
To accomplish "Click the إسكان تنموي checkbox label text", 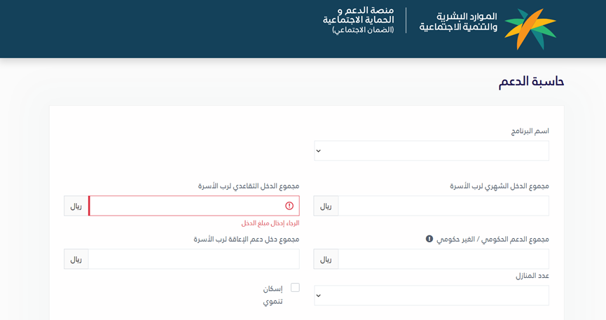I will click(x=273, y=295).
